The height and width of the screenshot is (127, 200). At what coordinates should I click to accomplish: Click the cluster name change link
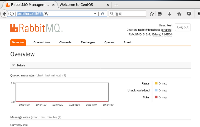(x=167, y=30)
